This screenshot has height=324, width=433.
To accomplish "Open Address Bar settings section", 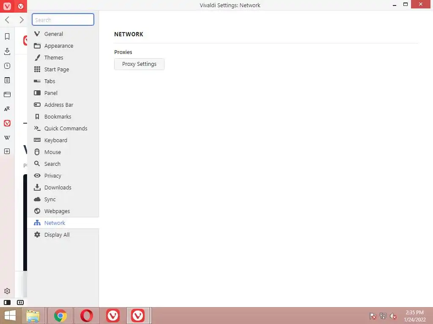I will pos(63,105).
